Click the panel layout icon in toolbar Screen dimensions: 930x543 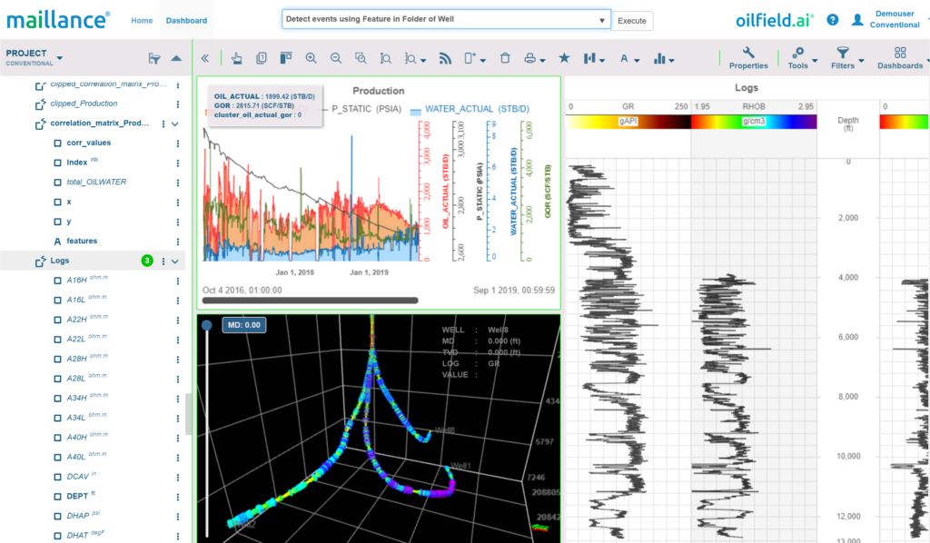(286, 58)
